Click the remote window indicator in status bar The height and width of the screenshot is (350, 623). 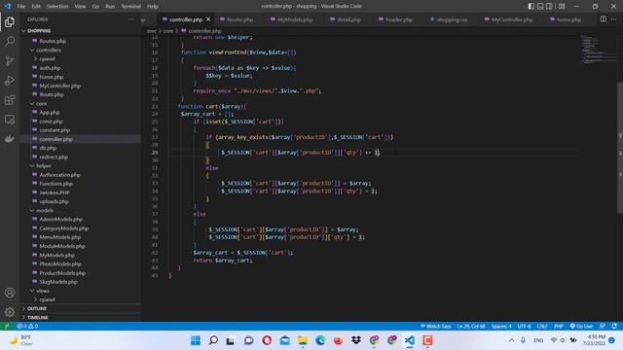(7, 326)
